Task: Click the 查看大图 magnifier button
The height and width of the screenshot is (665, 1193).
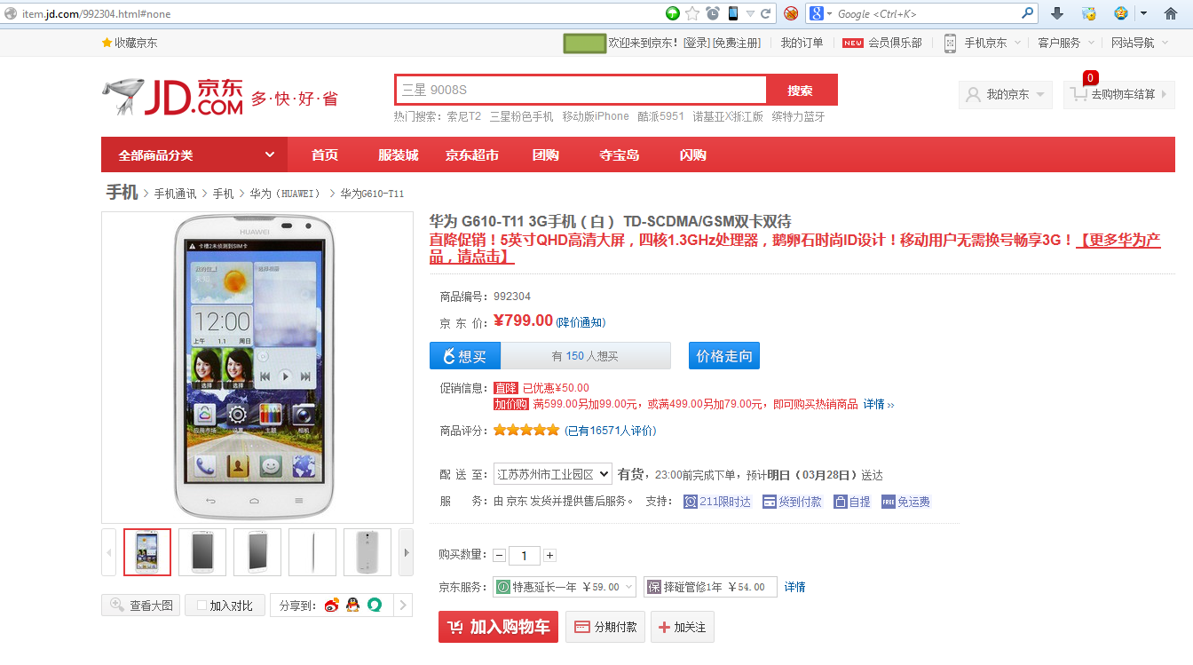Action: click(x=141, y=606)
